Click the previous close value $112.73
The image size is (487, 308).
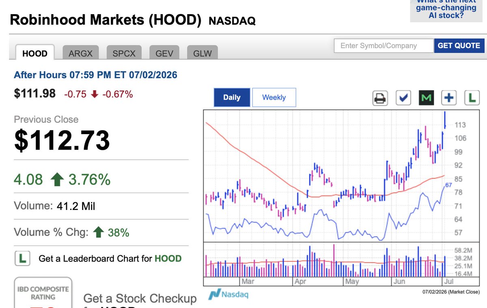62,140
